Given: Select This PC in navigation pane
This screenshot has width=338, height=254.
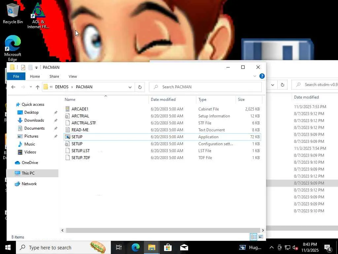Looking at the screenshot, I should [x=28, y=173].
